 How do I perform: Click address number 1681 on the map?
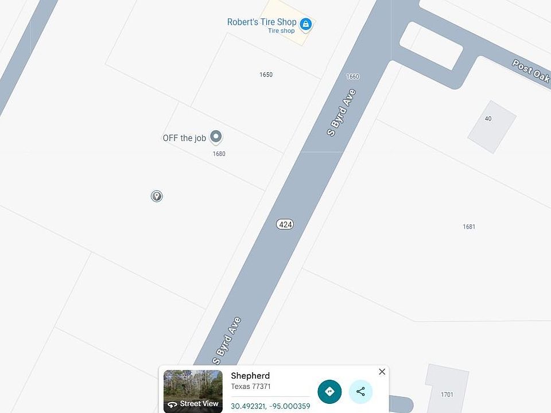(x=469, y=227)
